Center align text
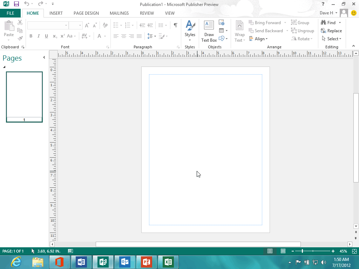359x269 pixels. [124, 36]
